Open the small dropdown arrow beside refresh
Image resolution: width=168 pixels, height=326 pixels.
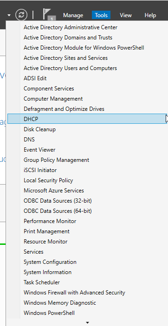pyautogui.click(x=9, y=15)
